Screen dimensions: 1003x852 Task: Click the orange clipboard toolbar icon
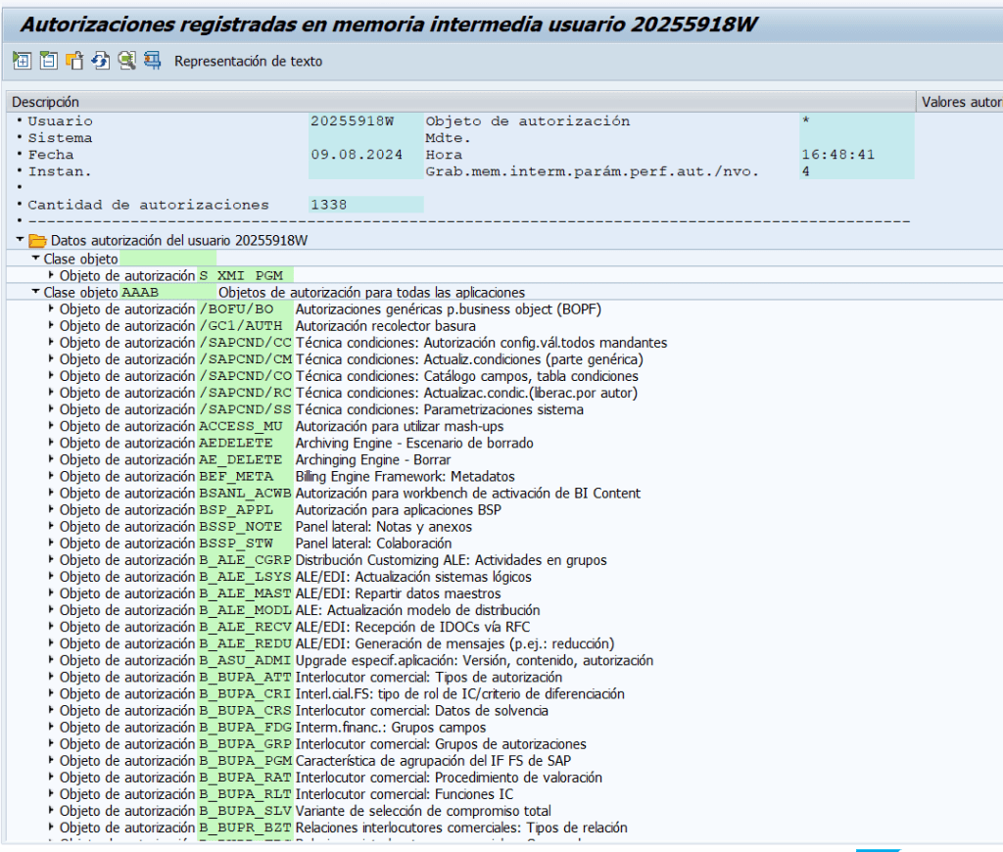click(74, 61)
